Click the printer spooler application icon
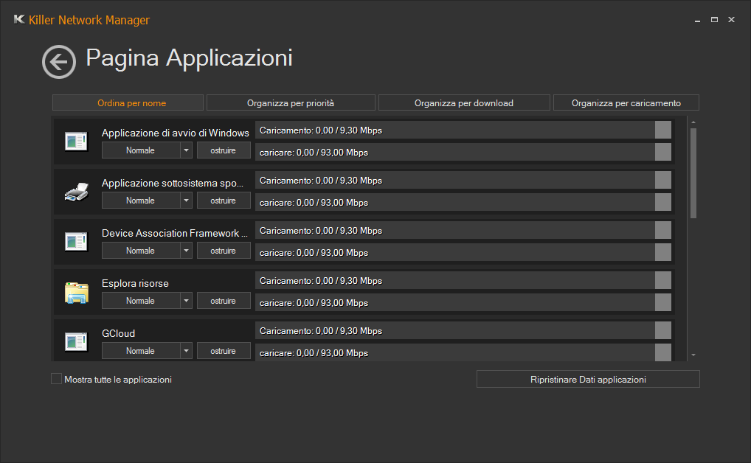751x463 pixels. (76, 192)
